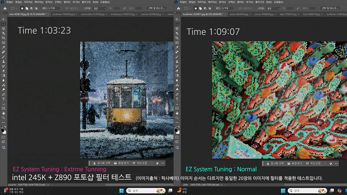
Task: Close the architecture-5585737.jpg tab in left window
Action: [137, 14]
